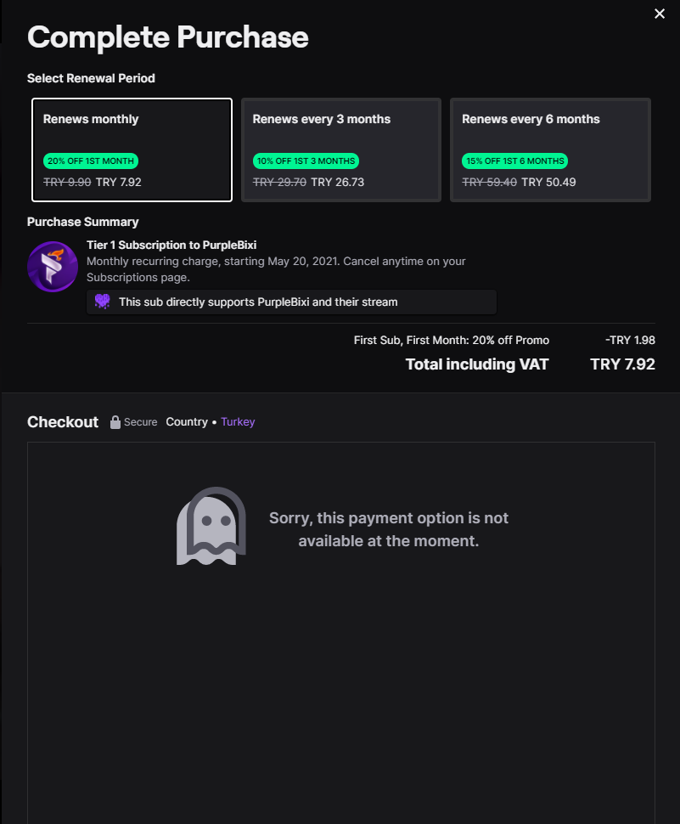
Task: Click the TRY 26.73 three-month price
Action: (338, 182)
